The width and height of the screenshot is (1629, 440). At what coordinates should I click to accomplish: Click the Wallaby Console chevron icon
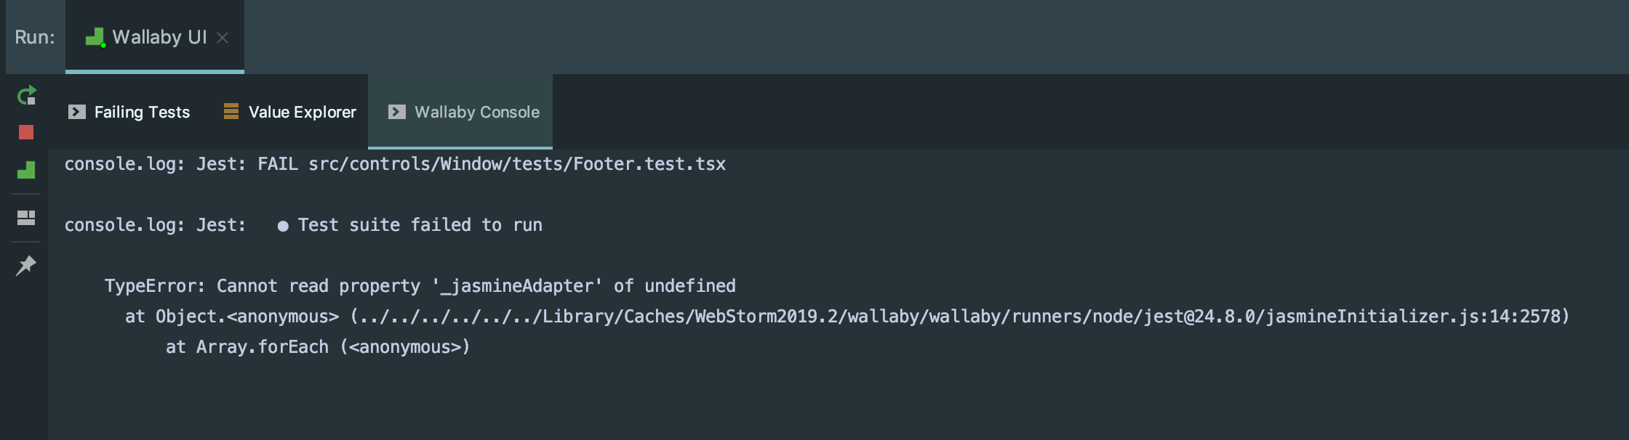(x=396, y=112)
